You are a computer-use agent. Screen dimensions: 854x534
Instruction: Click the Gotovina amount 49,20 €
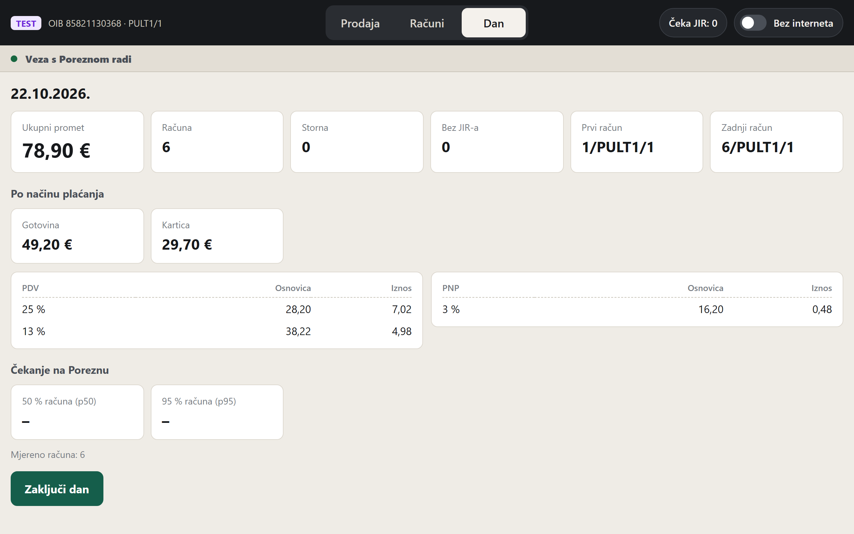tap(47, 244)
